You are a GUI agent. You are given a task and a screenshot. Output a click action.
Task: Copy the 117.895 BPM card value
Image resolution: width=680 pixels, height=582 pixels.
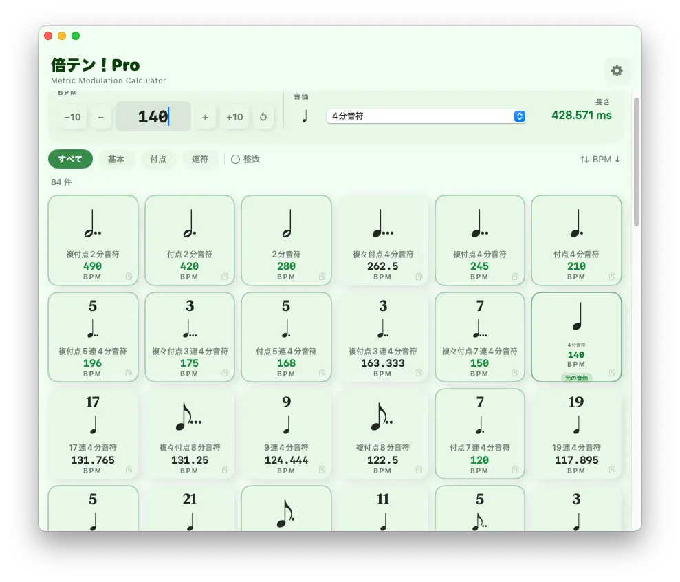point(612,470)
